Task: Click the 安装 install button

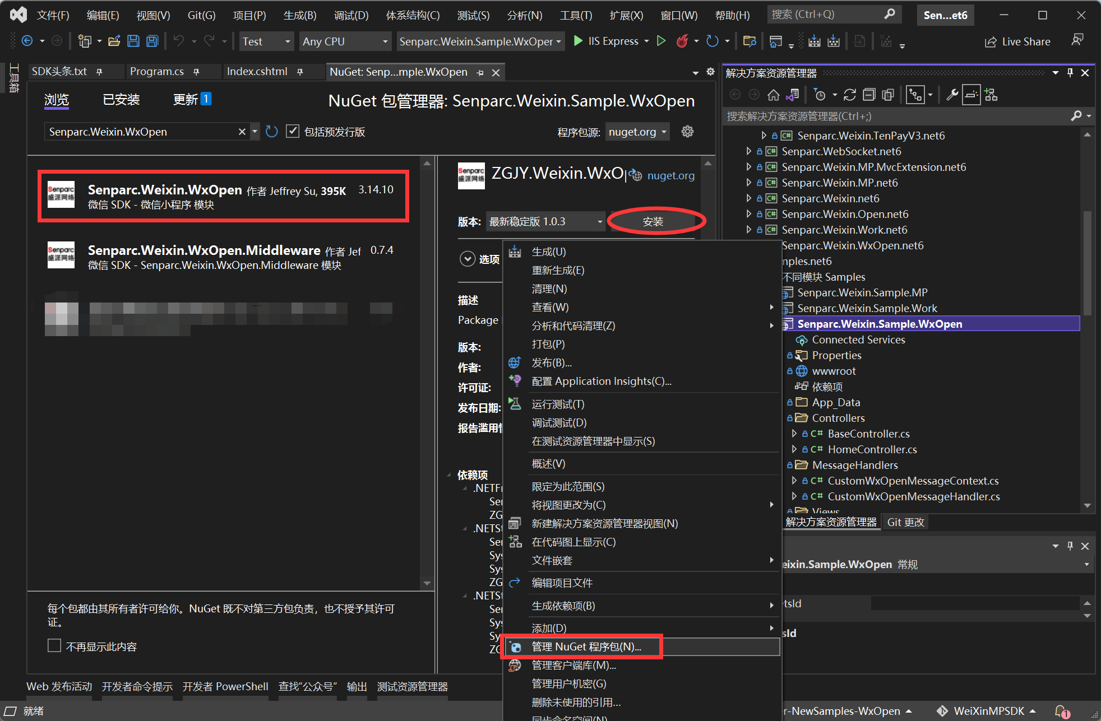Action: pos(653,221)
